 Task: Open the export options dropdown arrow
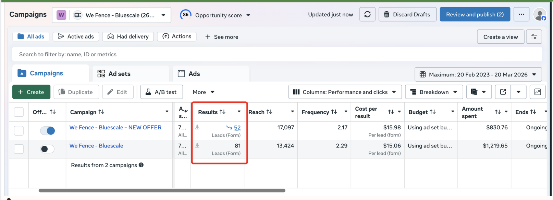point(518,92)
